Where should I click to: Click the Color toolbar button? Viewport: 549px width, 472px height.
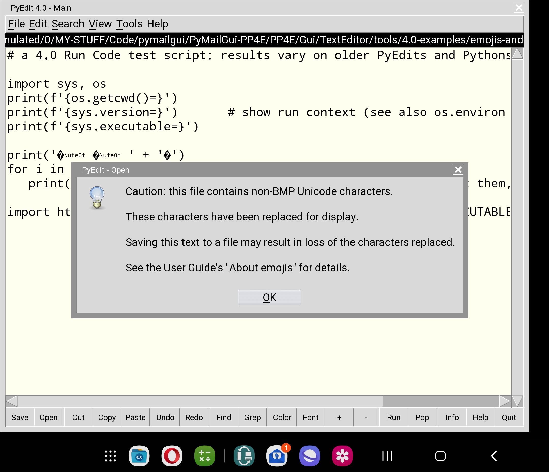(282, 417)
